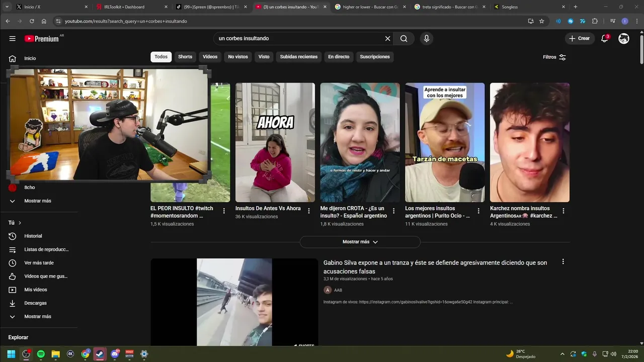Switch to higher or lower Google tab
Screen dimensions: 644x362
[x=371, y=7]
